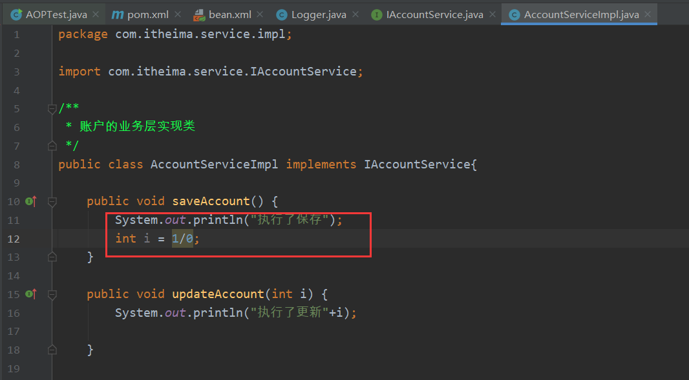The image size is (689, 380).
Task: Close the IAccountService.java tab
Action: pos(492,14)
